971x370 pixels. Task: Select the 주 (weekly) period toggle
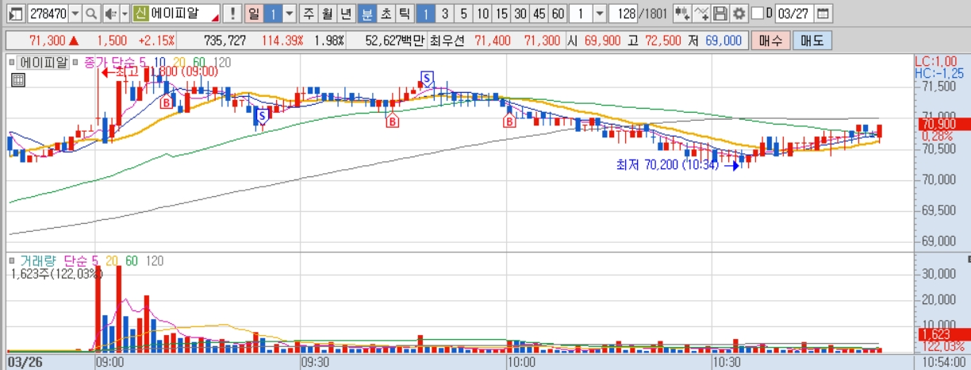click(307, 13)
